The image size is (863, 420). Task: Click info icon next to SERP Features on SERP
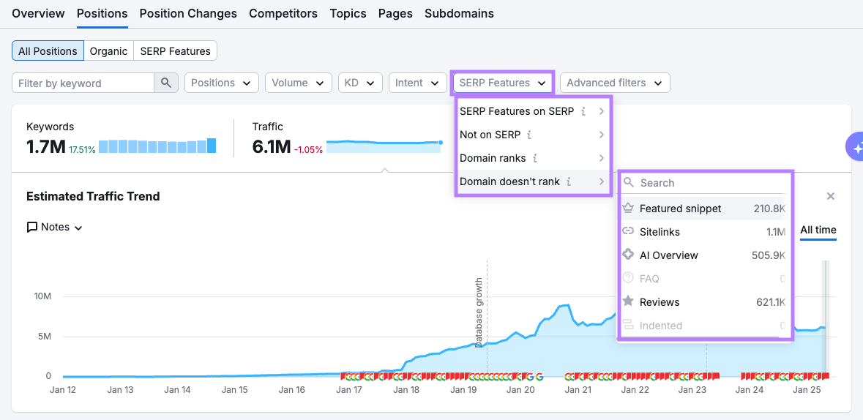point(585,112)
